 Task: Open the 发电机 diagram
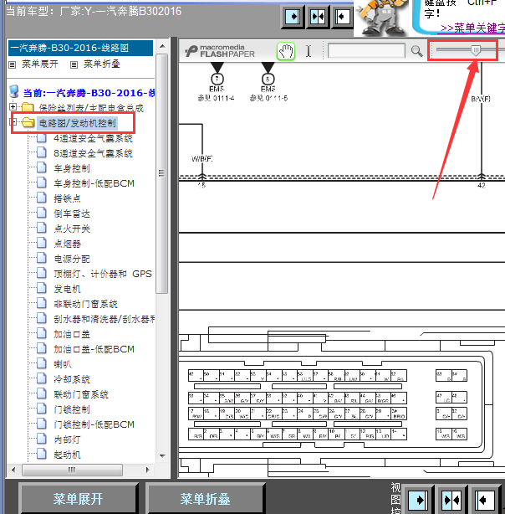[67, 289]
